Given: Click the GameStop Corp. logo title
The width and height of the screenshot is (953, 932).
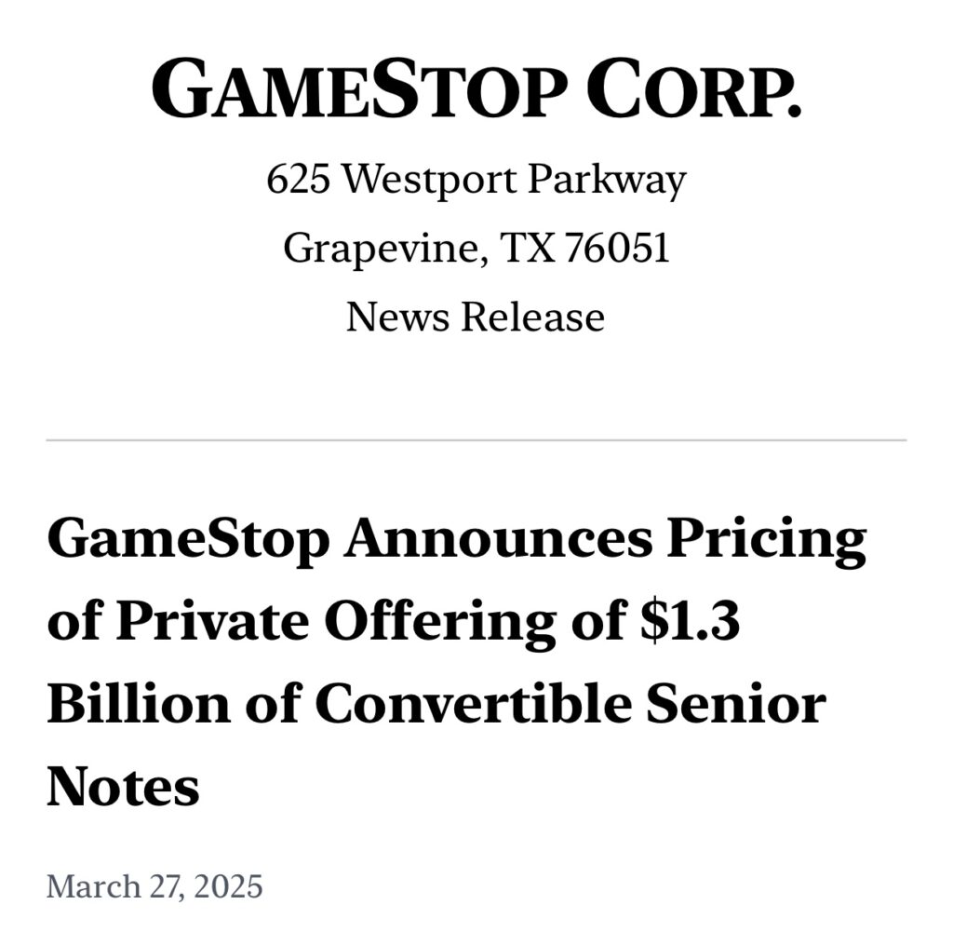Looking at the screenshot, I should tap(476, 91).
